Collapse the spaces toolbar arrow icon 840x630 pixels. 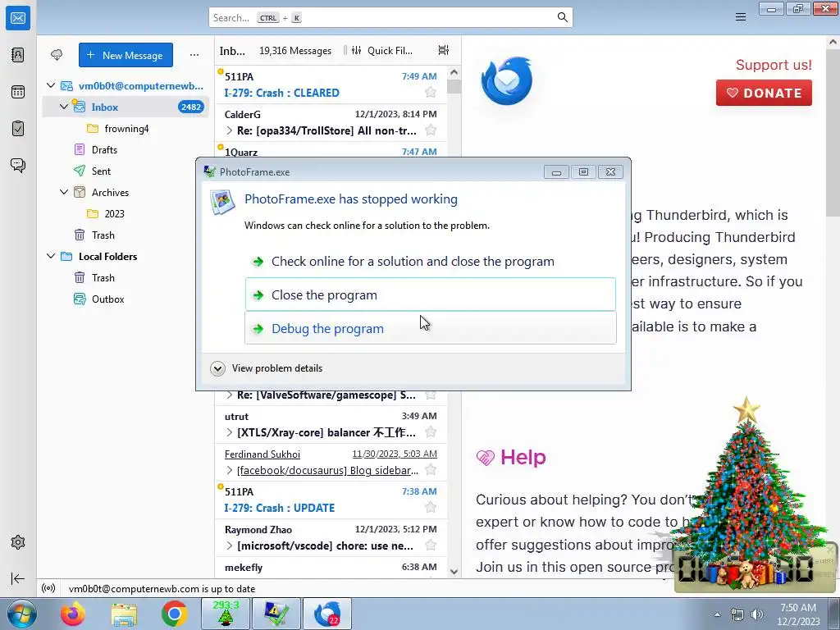tap(18, 578)
